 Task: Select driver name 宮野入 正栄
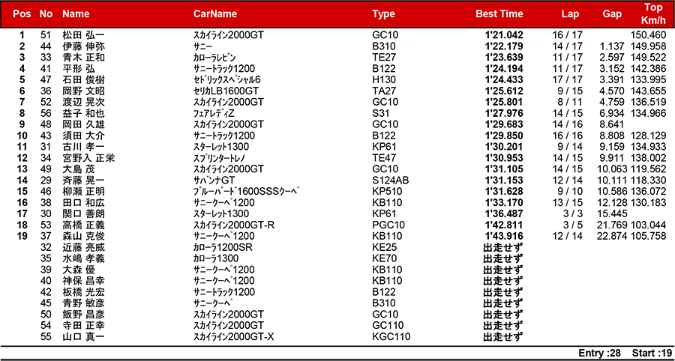[x=88, y=158]
